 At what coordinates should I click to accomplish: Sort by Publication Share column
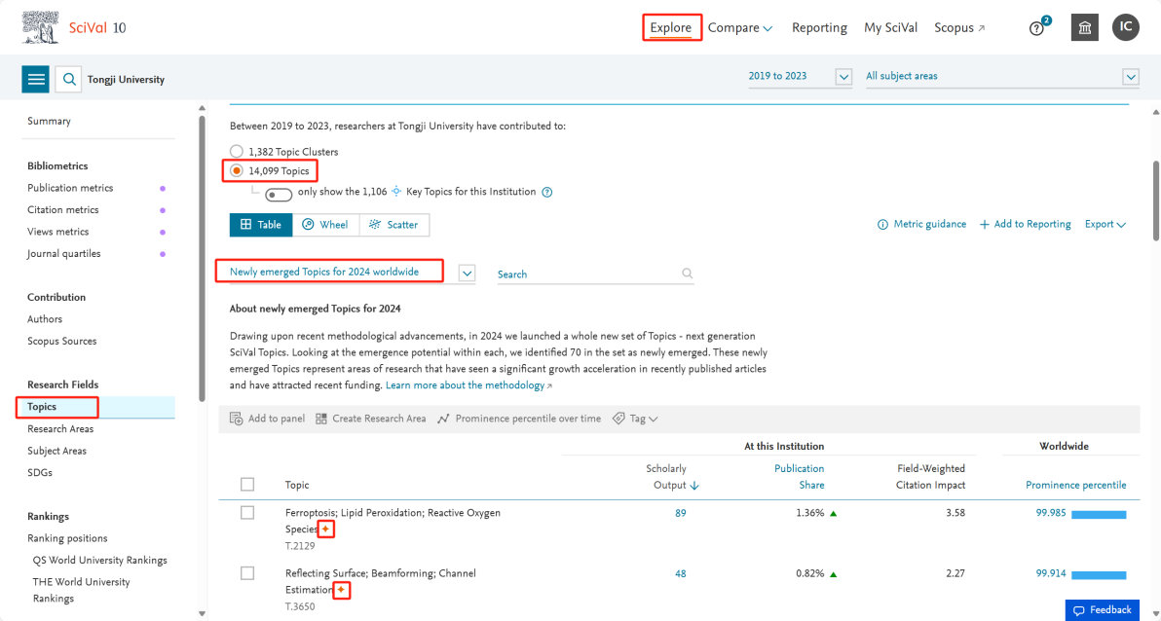click(799, 477)
